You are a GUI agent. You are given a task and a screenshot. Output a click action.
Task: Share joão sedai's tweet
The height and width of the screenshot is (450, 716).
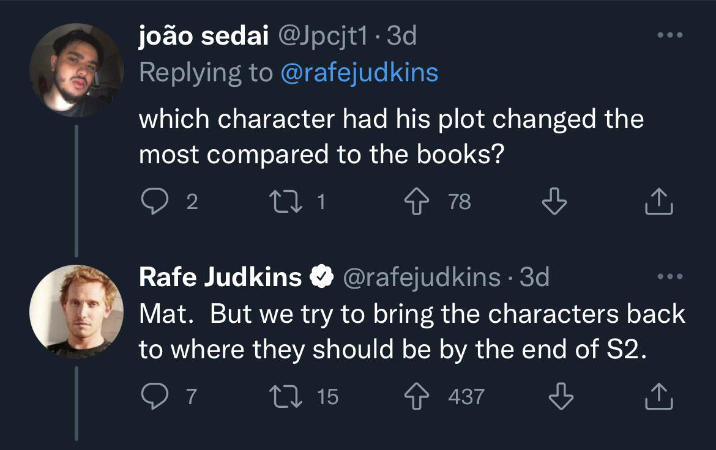tap(659, 201)
